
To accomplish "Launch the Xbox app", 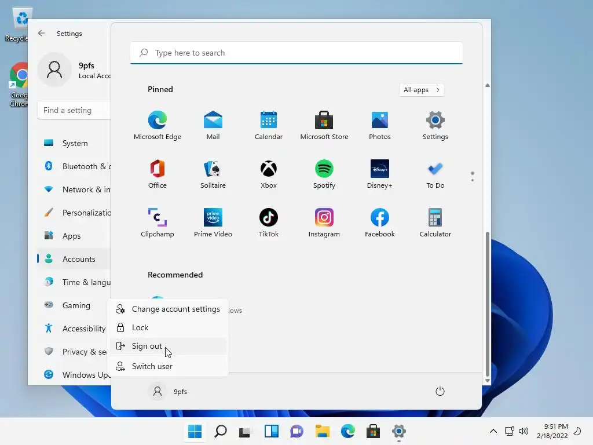I will [x=269, y=174].
